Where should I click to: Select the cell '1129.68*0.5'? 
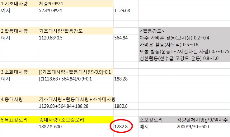[x=76, y=38]
